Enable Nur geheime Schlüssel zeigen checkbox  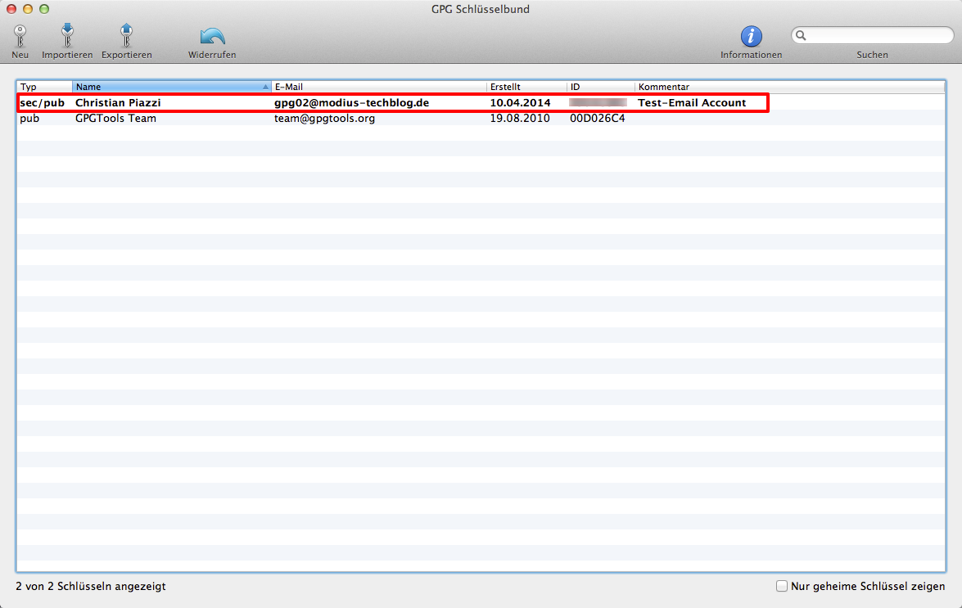pyautogui.click(x=782, y=586)
